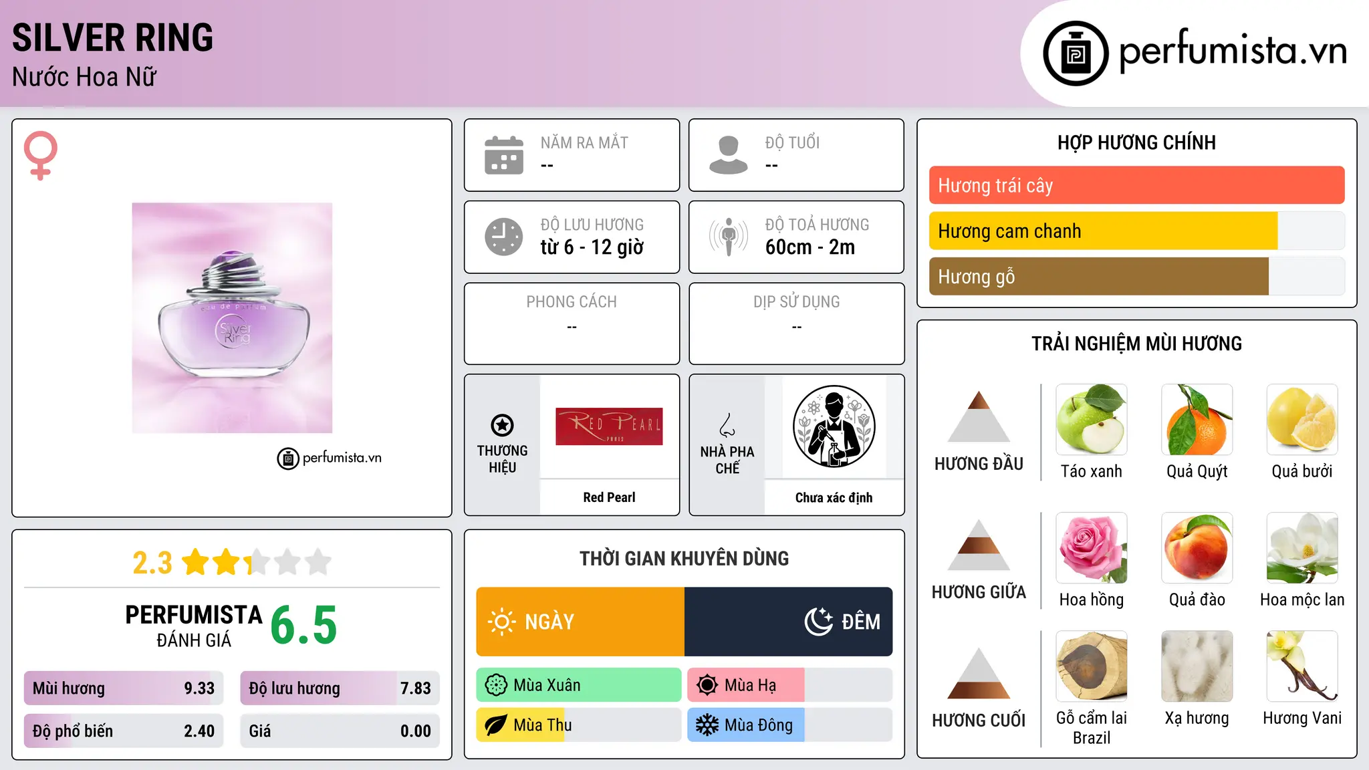The image size is (1369, 770).
Task: Click the Giá 0.00 score bar
Action: [x=340, y=731]
